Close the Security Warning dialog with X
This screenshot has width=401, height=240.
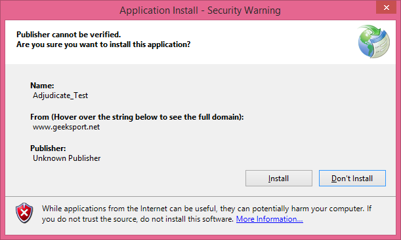pos(386,8)
